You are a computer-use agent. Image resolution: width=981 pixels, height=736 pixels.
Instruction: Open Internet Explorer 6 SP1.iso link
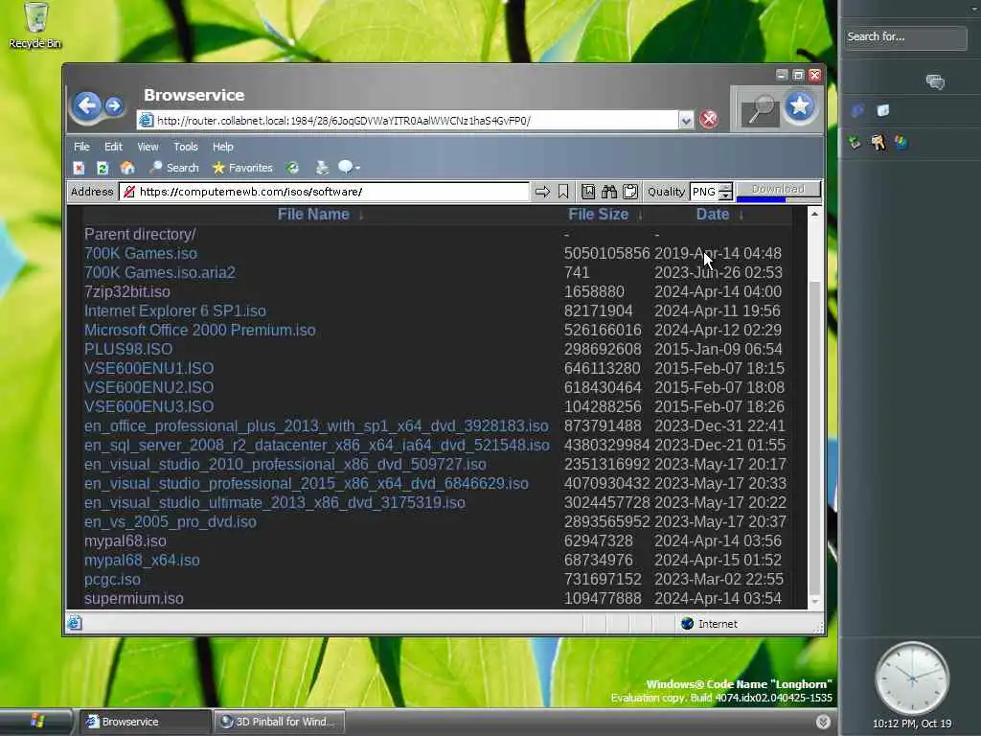pyautogui.click(x=175, y=311)
